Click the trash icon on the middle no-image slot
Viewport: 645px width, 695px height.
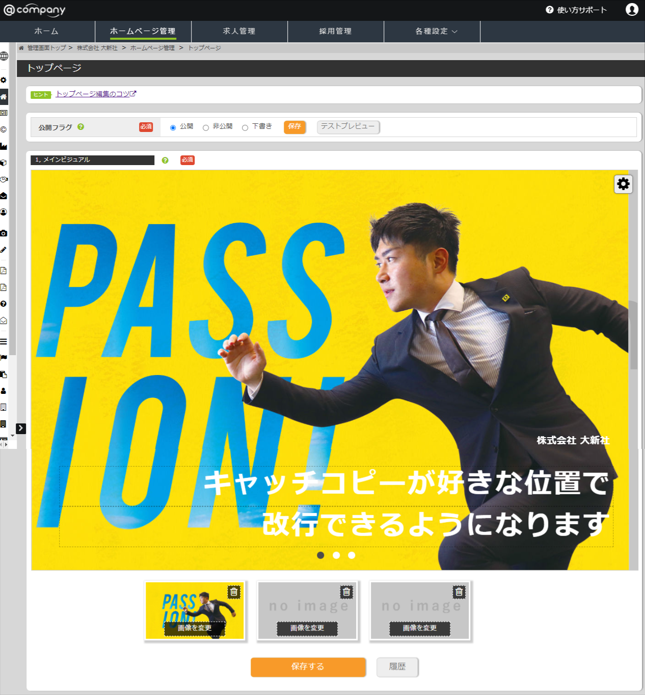tap(346, 592)
